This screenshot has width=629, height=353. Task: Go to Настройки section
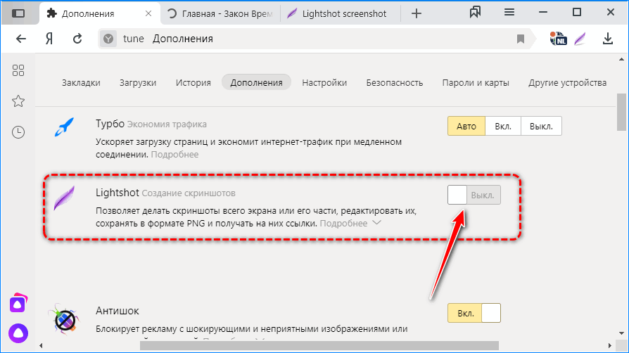pyautogui.click(x=324, y=83)
